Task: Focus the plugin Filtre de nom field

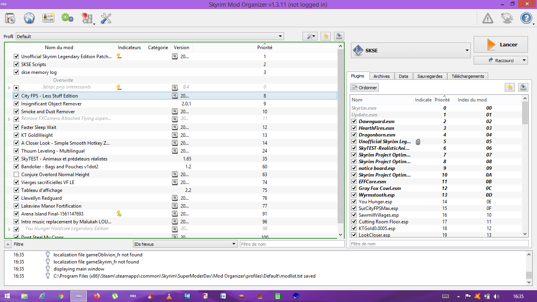Action: [x=439, y=244]
